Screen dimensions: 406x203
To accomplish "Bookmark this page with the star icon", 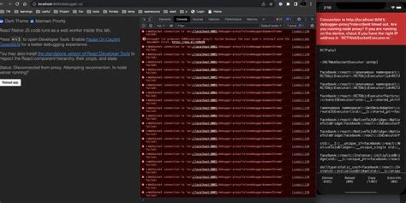I will (x=271, y=4).
